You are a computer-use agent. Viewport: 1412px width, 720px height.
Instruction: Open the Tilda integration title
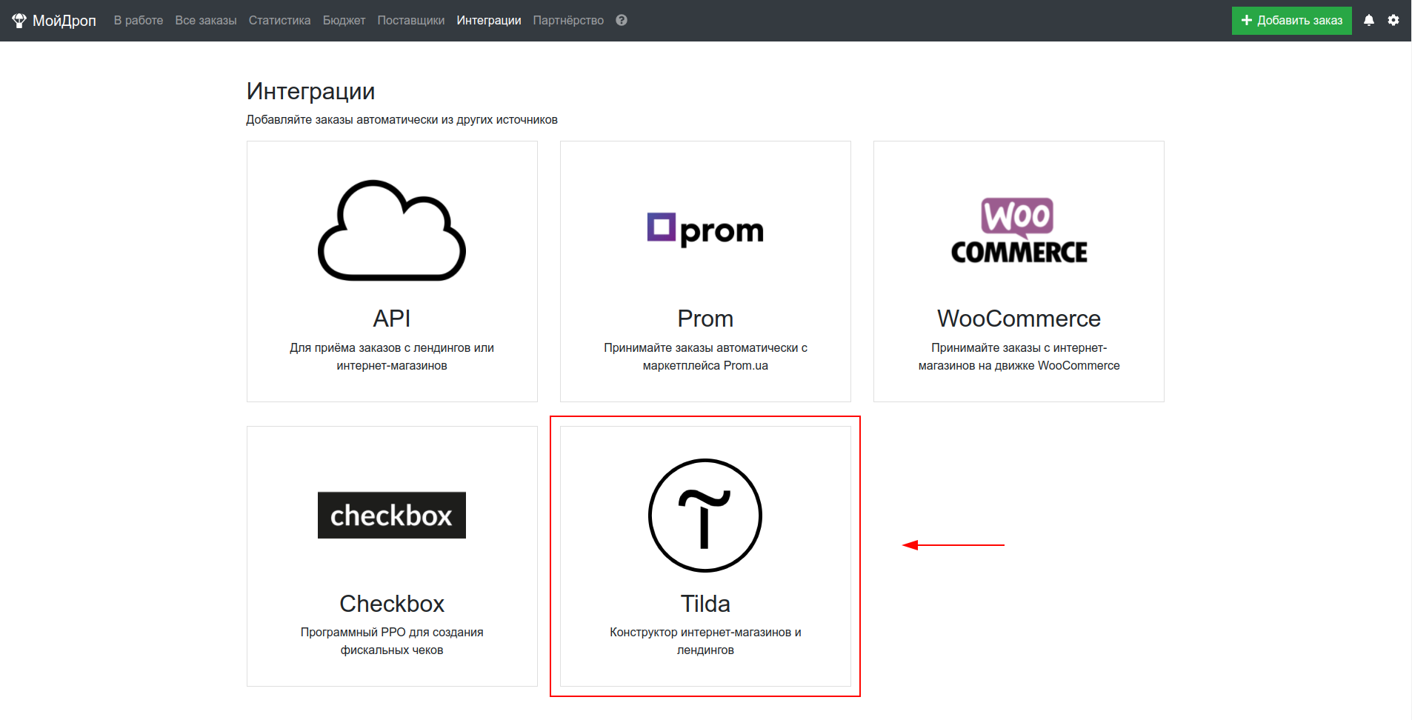tap(705, 604)
